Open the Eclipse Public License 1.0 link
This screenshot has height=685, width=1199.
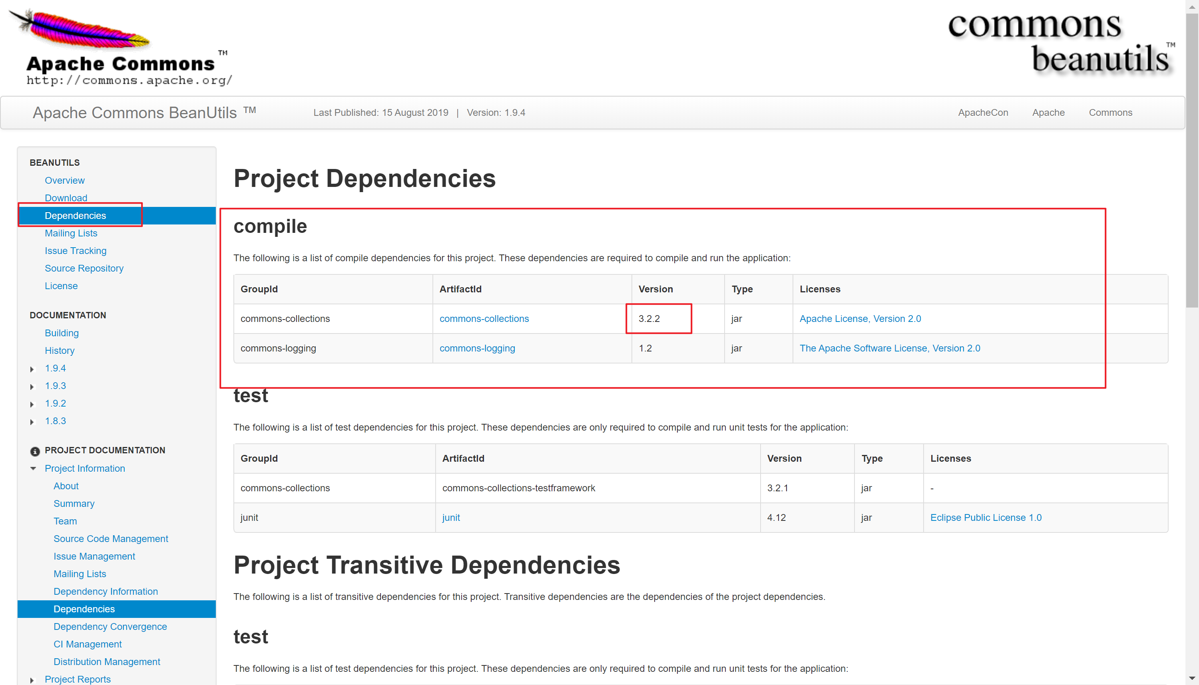click(x=986, y=518)
